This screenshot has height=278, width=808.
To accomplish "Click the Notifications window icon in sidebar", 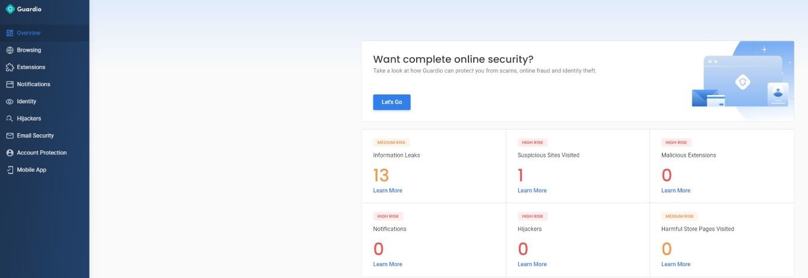I will click(9, 84).
